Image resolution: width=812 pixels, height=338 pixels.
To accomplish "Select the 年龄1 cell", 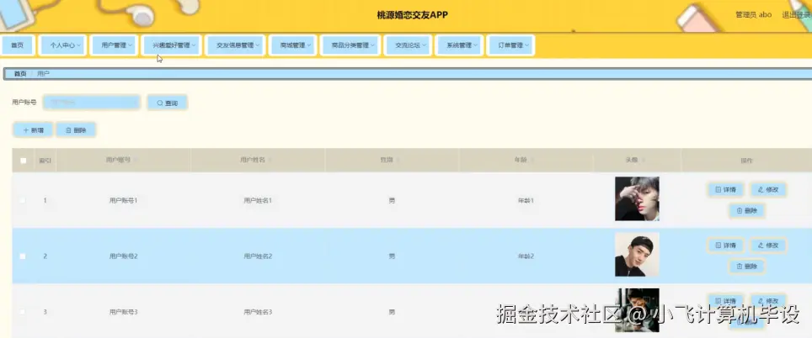I will tap(526, 200).
